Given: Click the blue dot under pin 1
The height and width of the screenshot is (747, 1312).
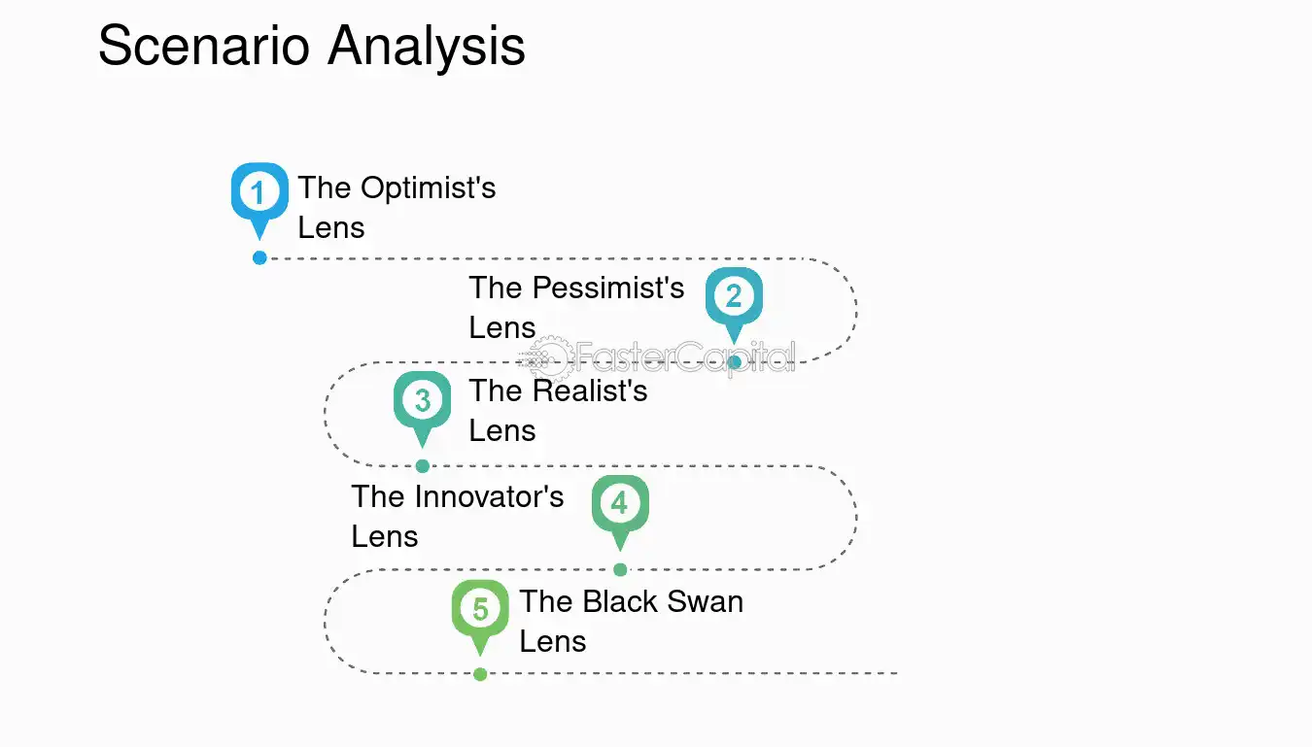Looking at the screenshot, I should pos(259,257).
